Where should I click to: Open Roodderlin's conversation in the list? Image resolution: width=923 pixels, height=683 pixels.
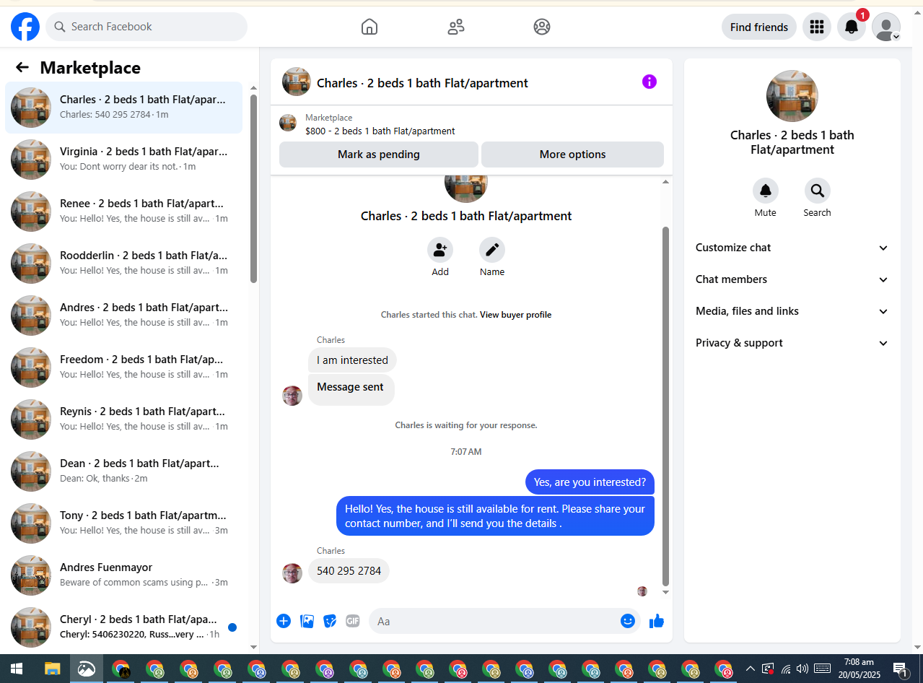(124, 264)
